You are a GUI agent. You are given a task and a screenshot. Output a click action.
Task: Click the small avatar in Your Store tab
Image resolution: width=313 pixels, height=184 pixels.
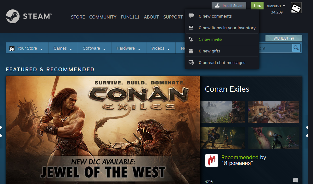tap(12, 48)
